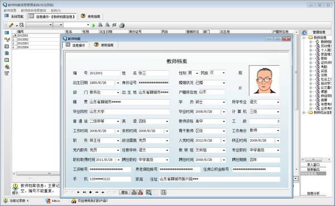Screen dimensions: 335x206
Task: Select the grid row 2012002
Action: 36,40
